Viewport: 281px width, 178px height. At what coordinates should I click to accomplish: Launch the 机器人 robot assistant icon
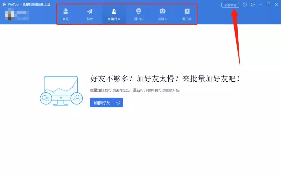click(162, 11)
